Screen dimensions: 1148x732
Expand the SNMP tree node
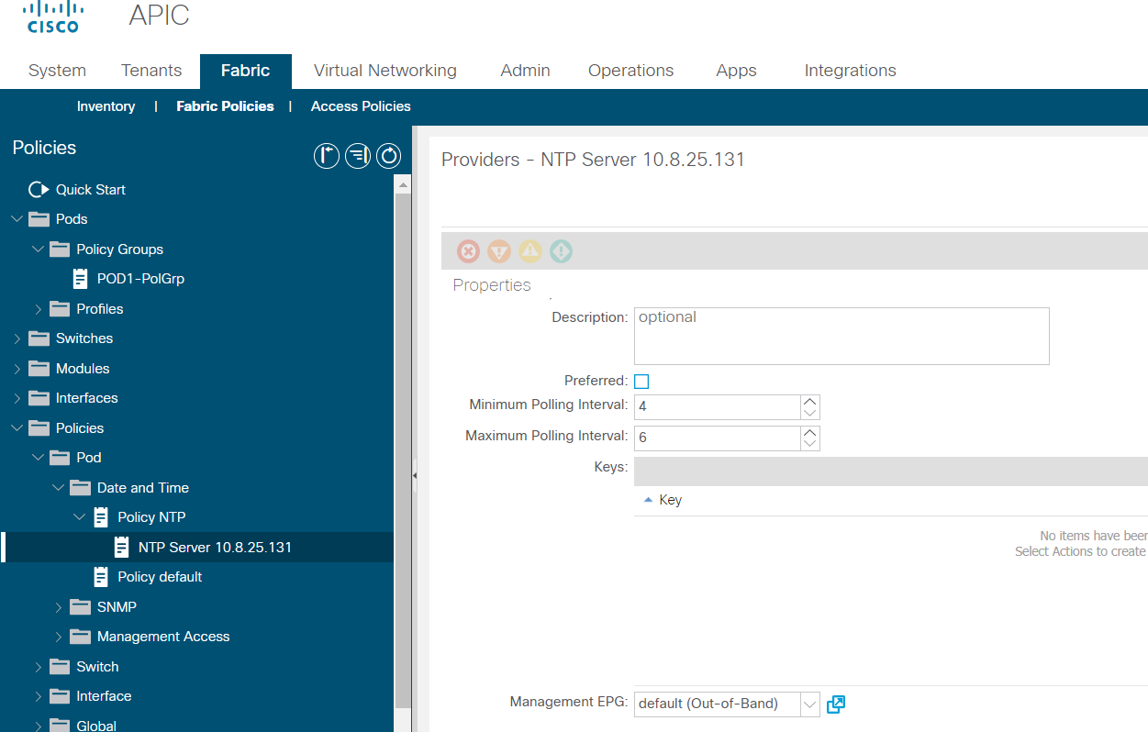tap(59, 607)
